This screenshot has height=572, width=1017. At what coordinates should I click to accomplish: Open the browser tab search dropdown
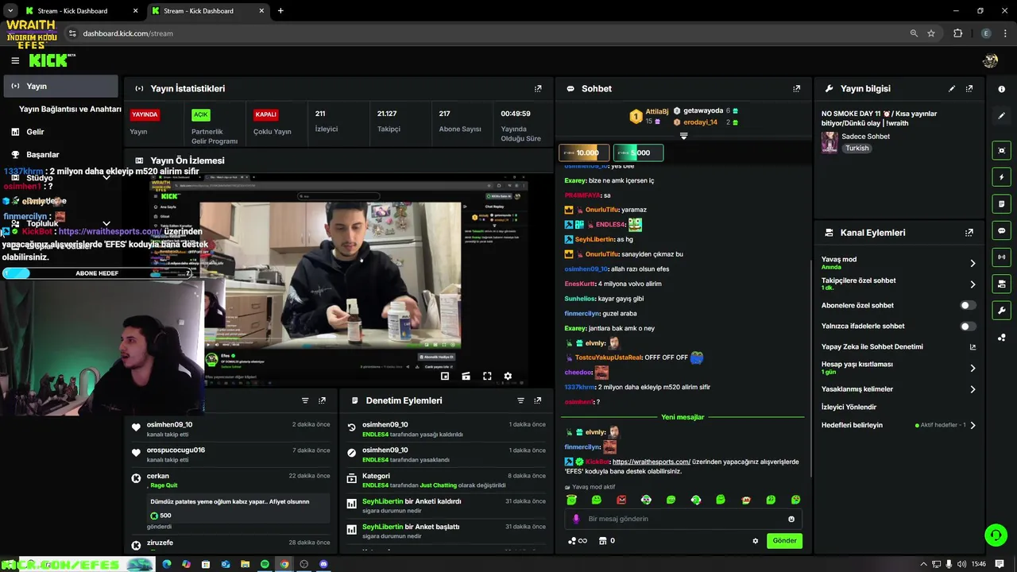pyautogui.click(x=10, y=11)
